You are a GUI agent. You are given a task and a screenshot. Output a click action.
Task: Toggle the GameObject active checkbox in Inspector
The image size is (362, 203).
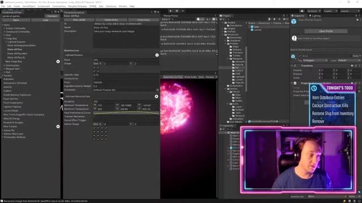point(300,56)
